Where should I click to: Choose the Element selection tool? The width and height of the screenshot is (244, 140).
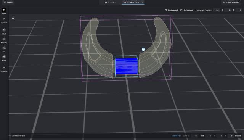pos(4,20)
